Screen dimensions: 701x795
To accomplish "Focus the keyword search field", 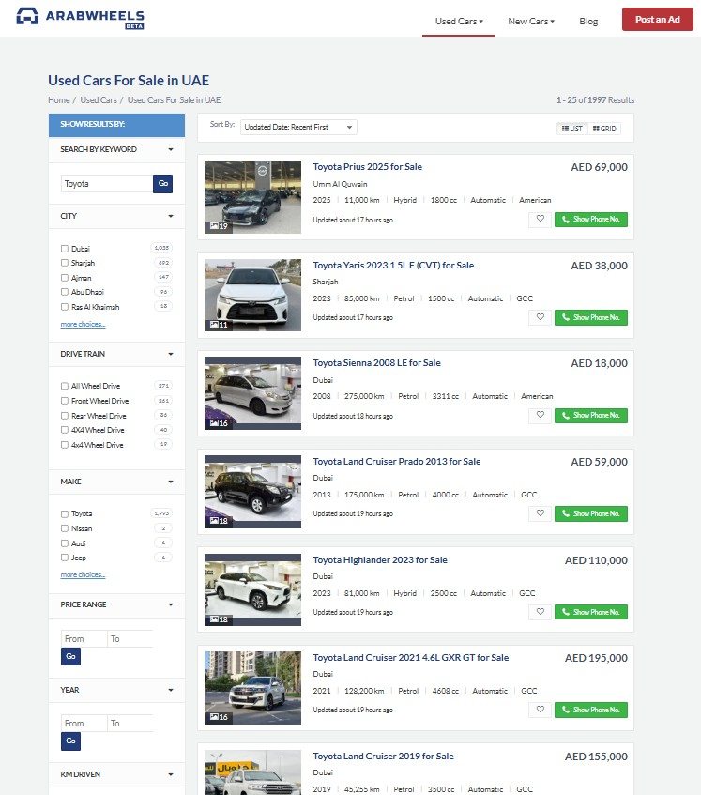I will tap(107, 184).
